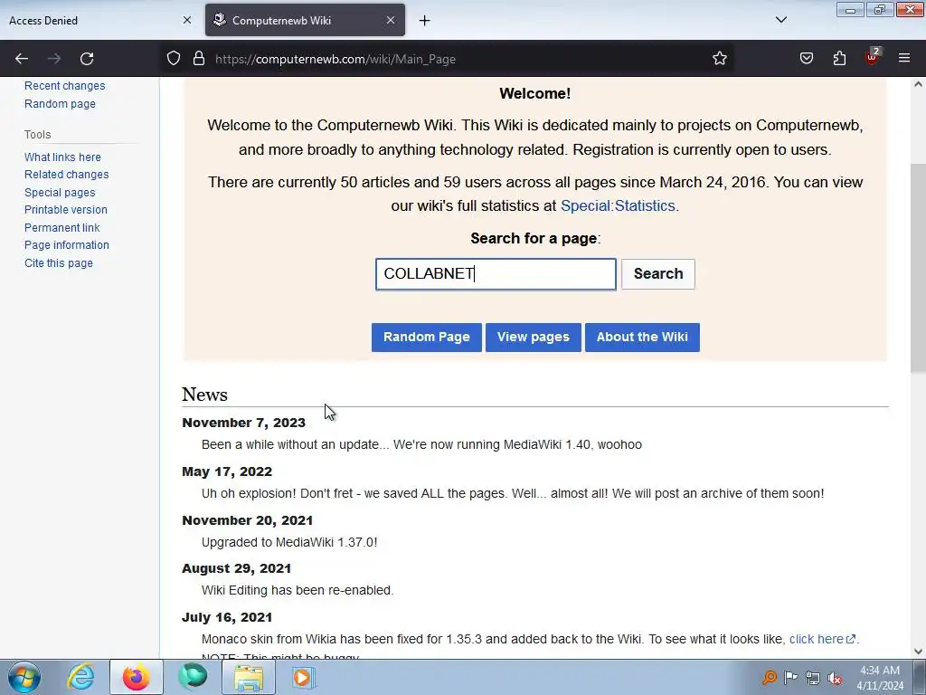Go back using the browser back arrow

click(x=22, y=59)
